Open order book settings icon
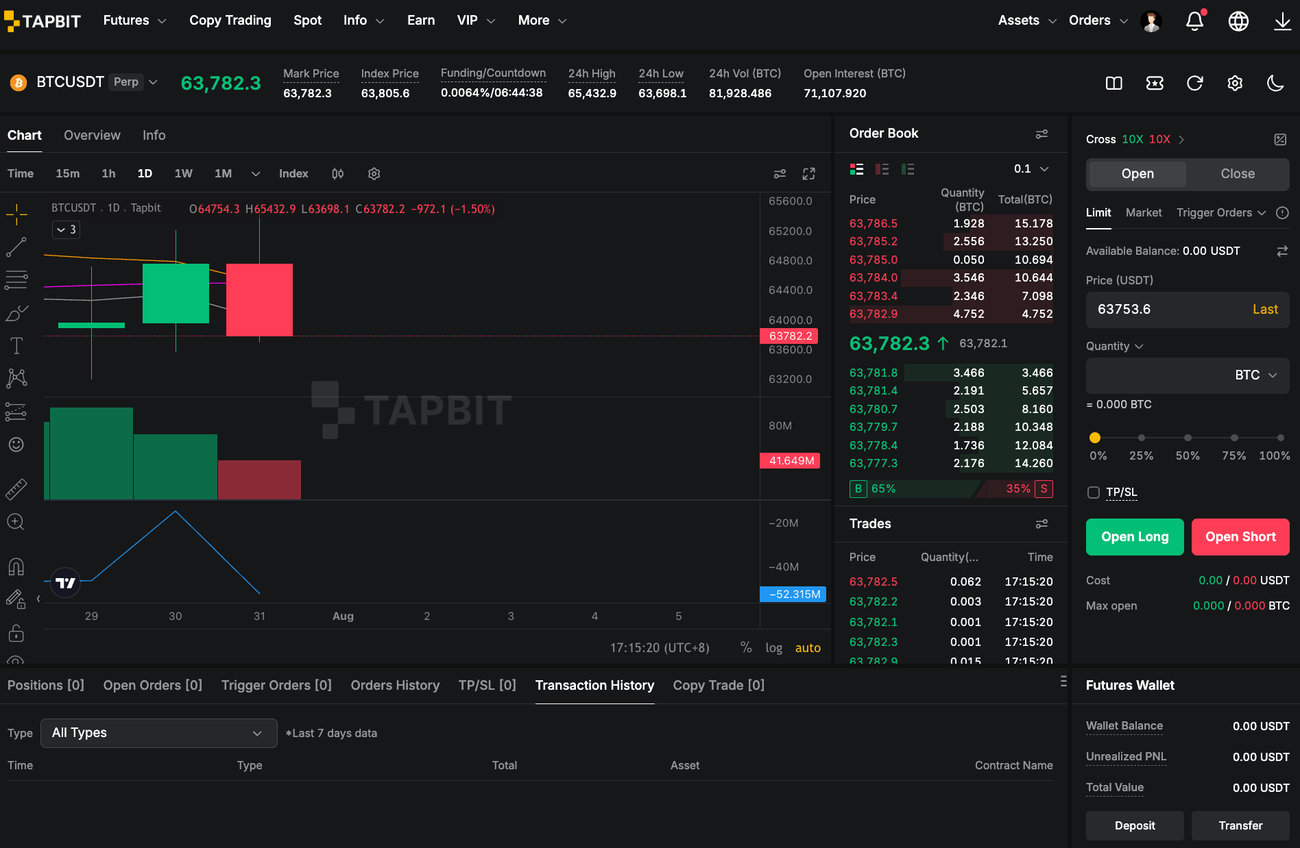Image resolution: width=1300 pixels, height=848 pixels. [1042, 134]
